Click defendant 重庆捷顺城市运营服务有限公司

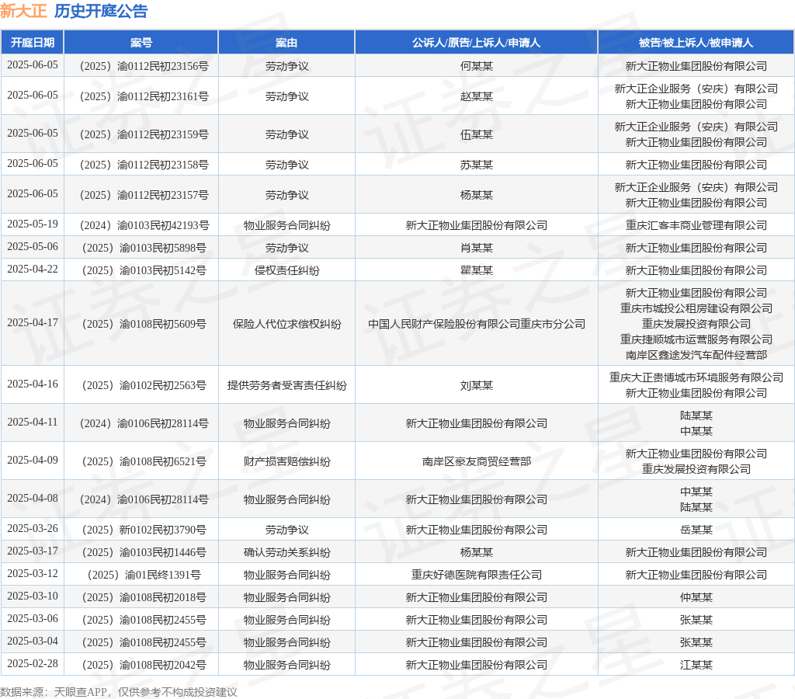[x=696, y=339]
